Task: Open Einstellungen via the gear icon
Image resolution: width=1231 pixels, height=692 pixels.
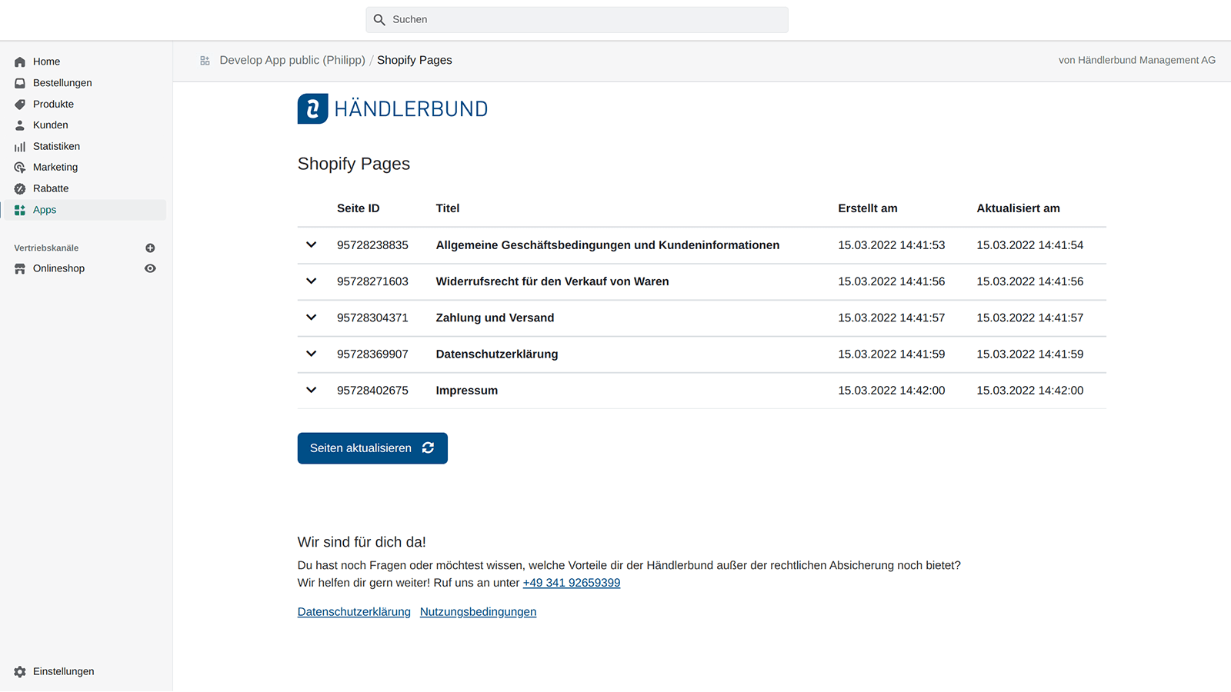Action: 19,671
